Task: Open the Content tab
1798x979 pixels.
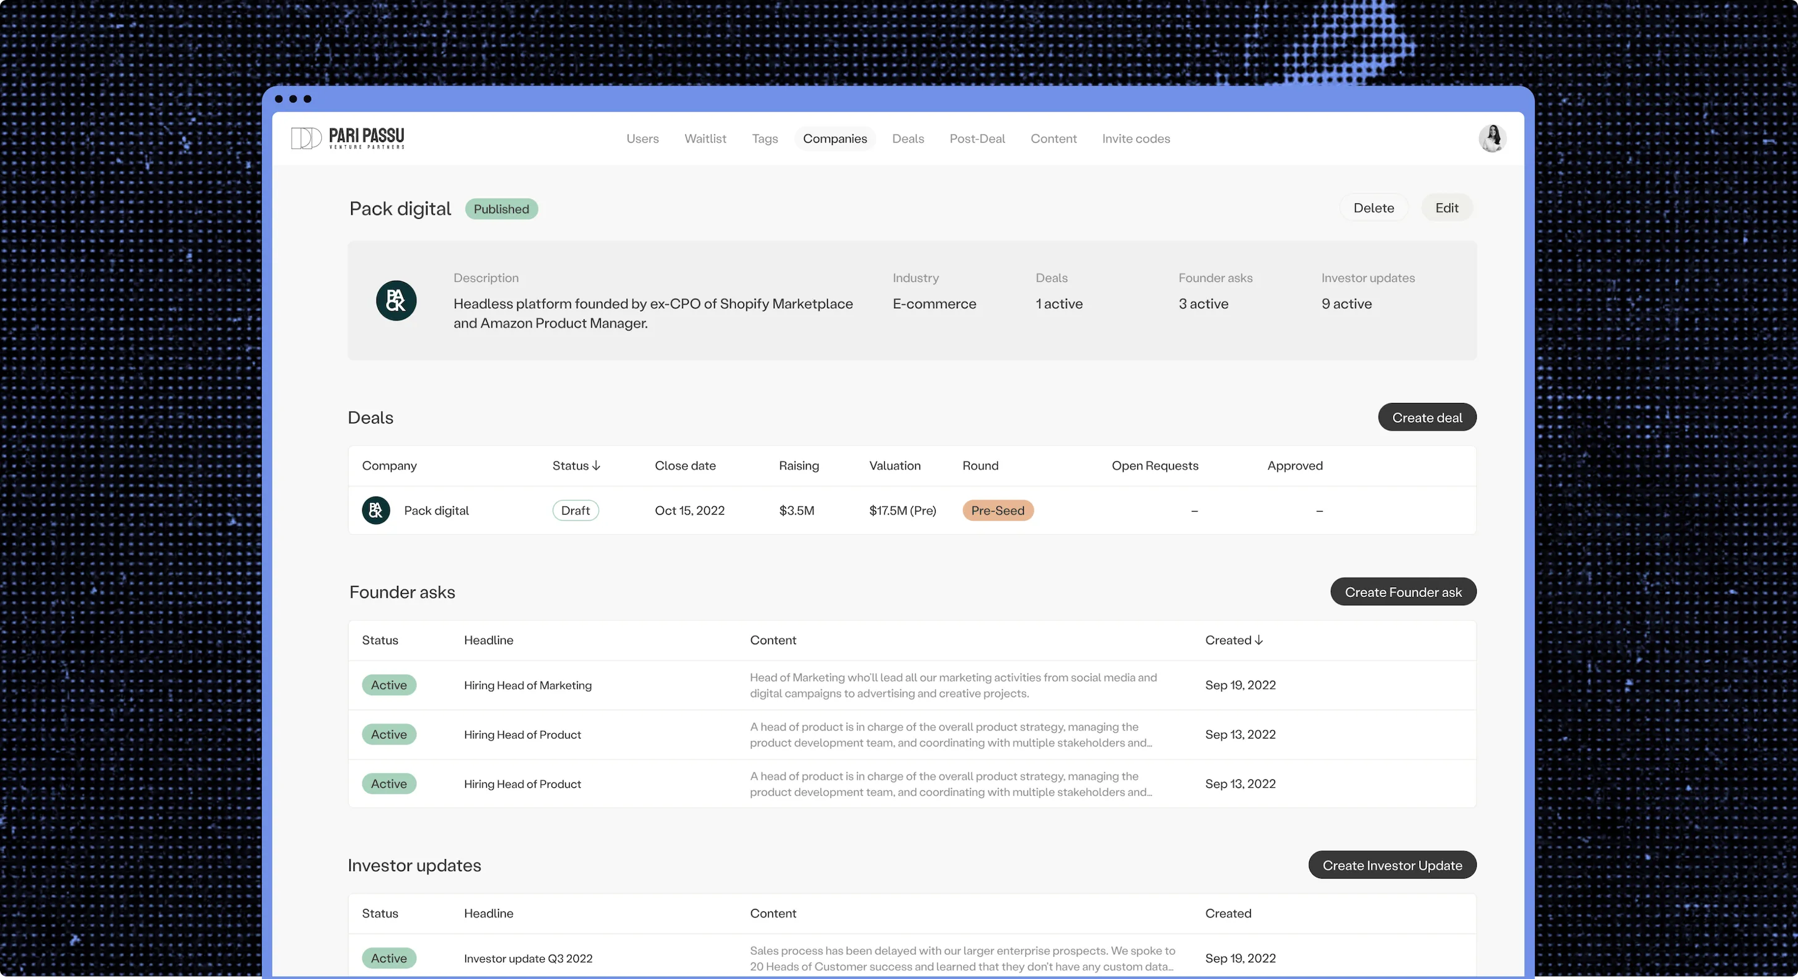Action: click(1053, 139)
